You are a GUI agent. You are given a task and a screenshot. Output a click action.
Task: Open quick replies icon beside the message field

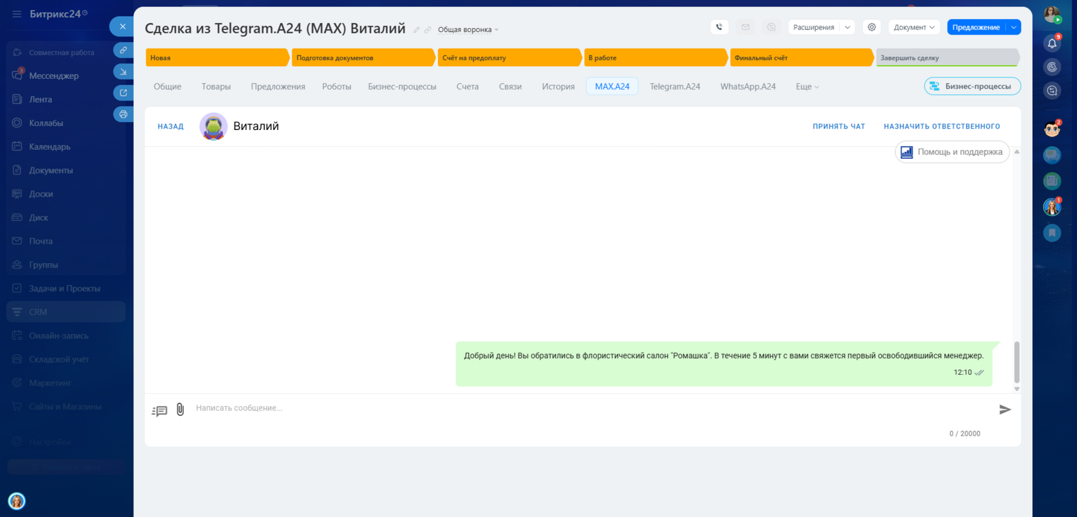click(159, 411)
